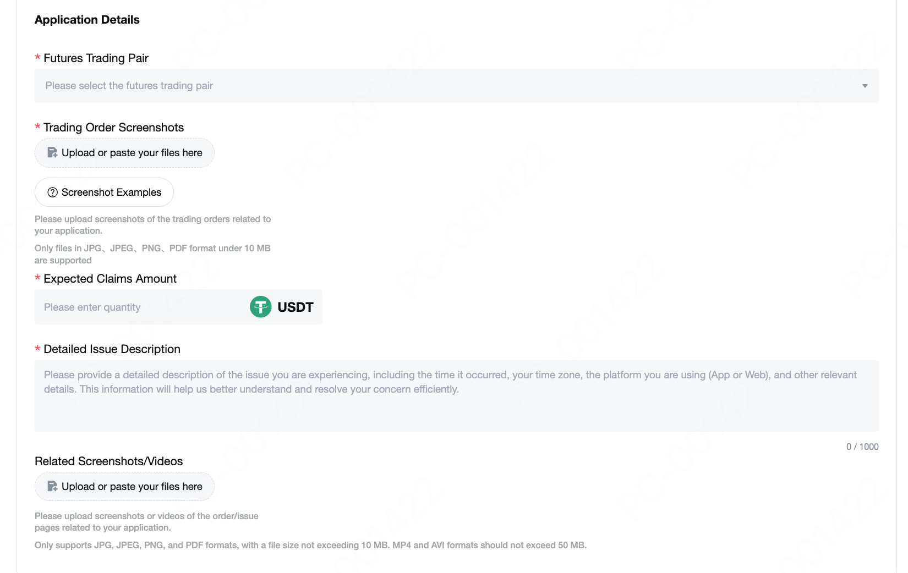Focus the Detailed Issue Description text area
The width and height of the screenshot is (908, 573).
tap(456, 396)
